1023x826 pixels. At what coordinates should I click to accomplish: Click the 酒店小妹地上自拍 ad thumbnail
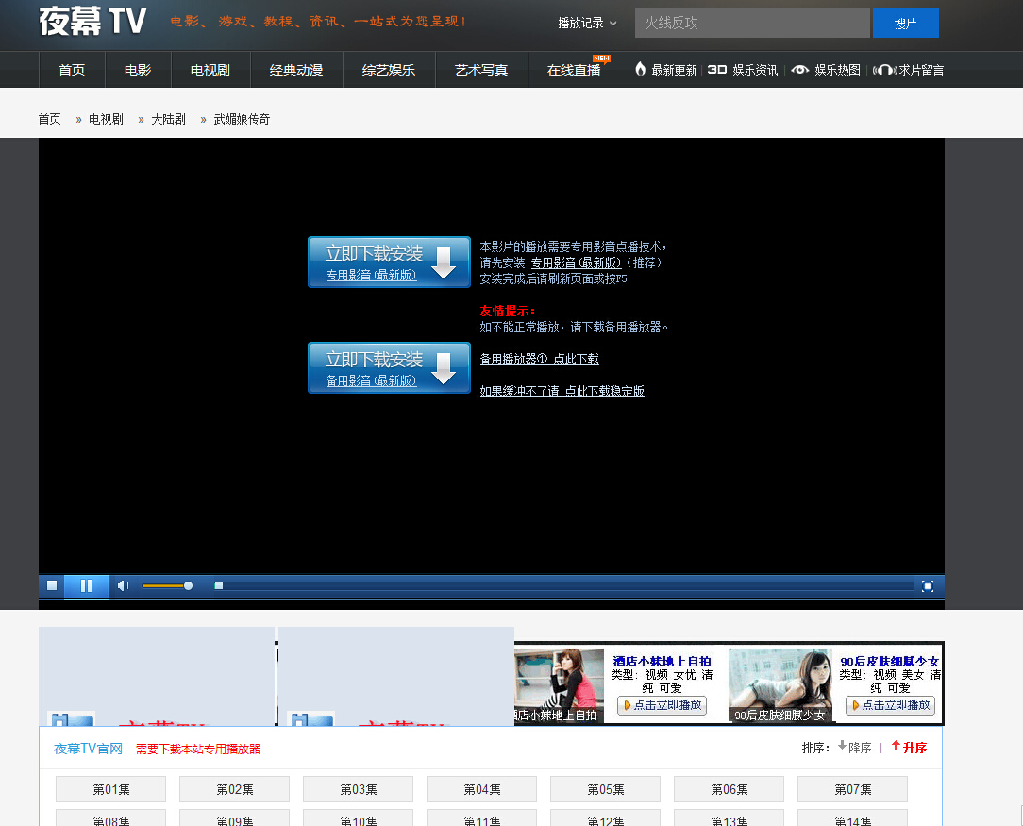tap(559, 683)
